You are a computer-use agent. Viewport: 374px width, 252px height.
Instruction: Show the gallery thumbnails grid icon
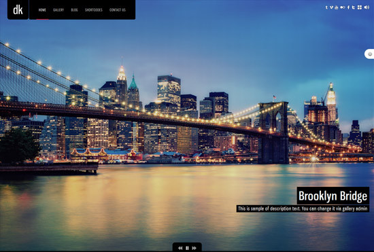[360, 7]
